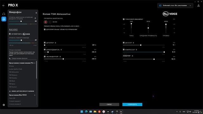Screen dimensions: 203x114
Task: Disable the Шумоподавитель checkbox
Action: 45,50
